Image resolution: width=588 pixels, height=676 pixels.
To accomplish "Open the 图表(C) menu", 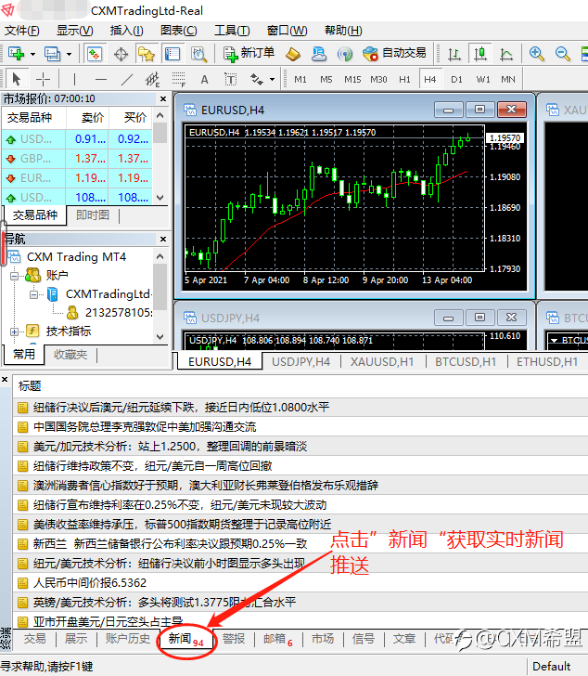I will (x=179, y=31).
